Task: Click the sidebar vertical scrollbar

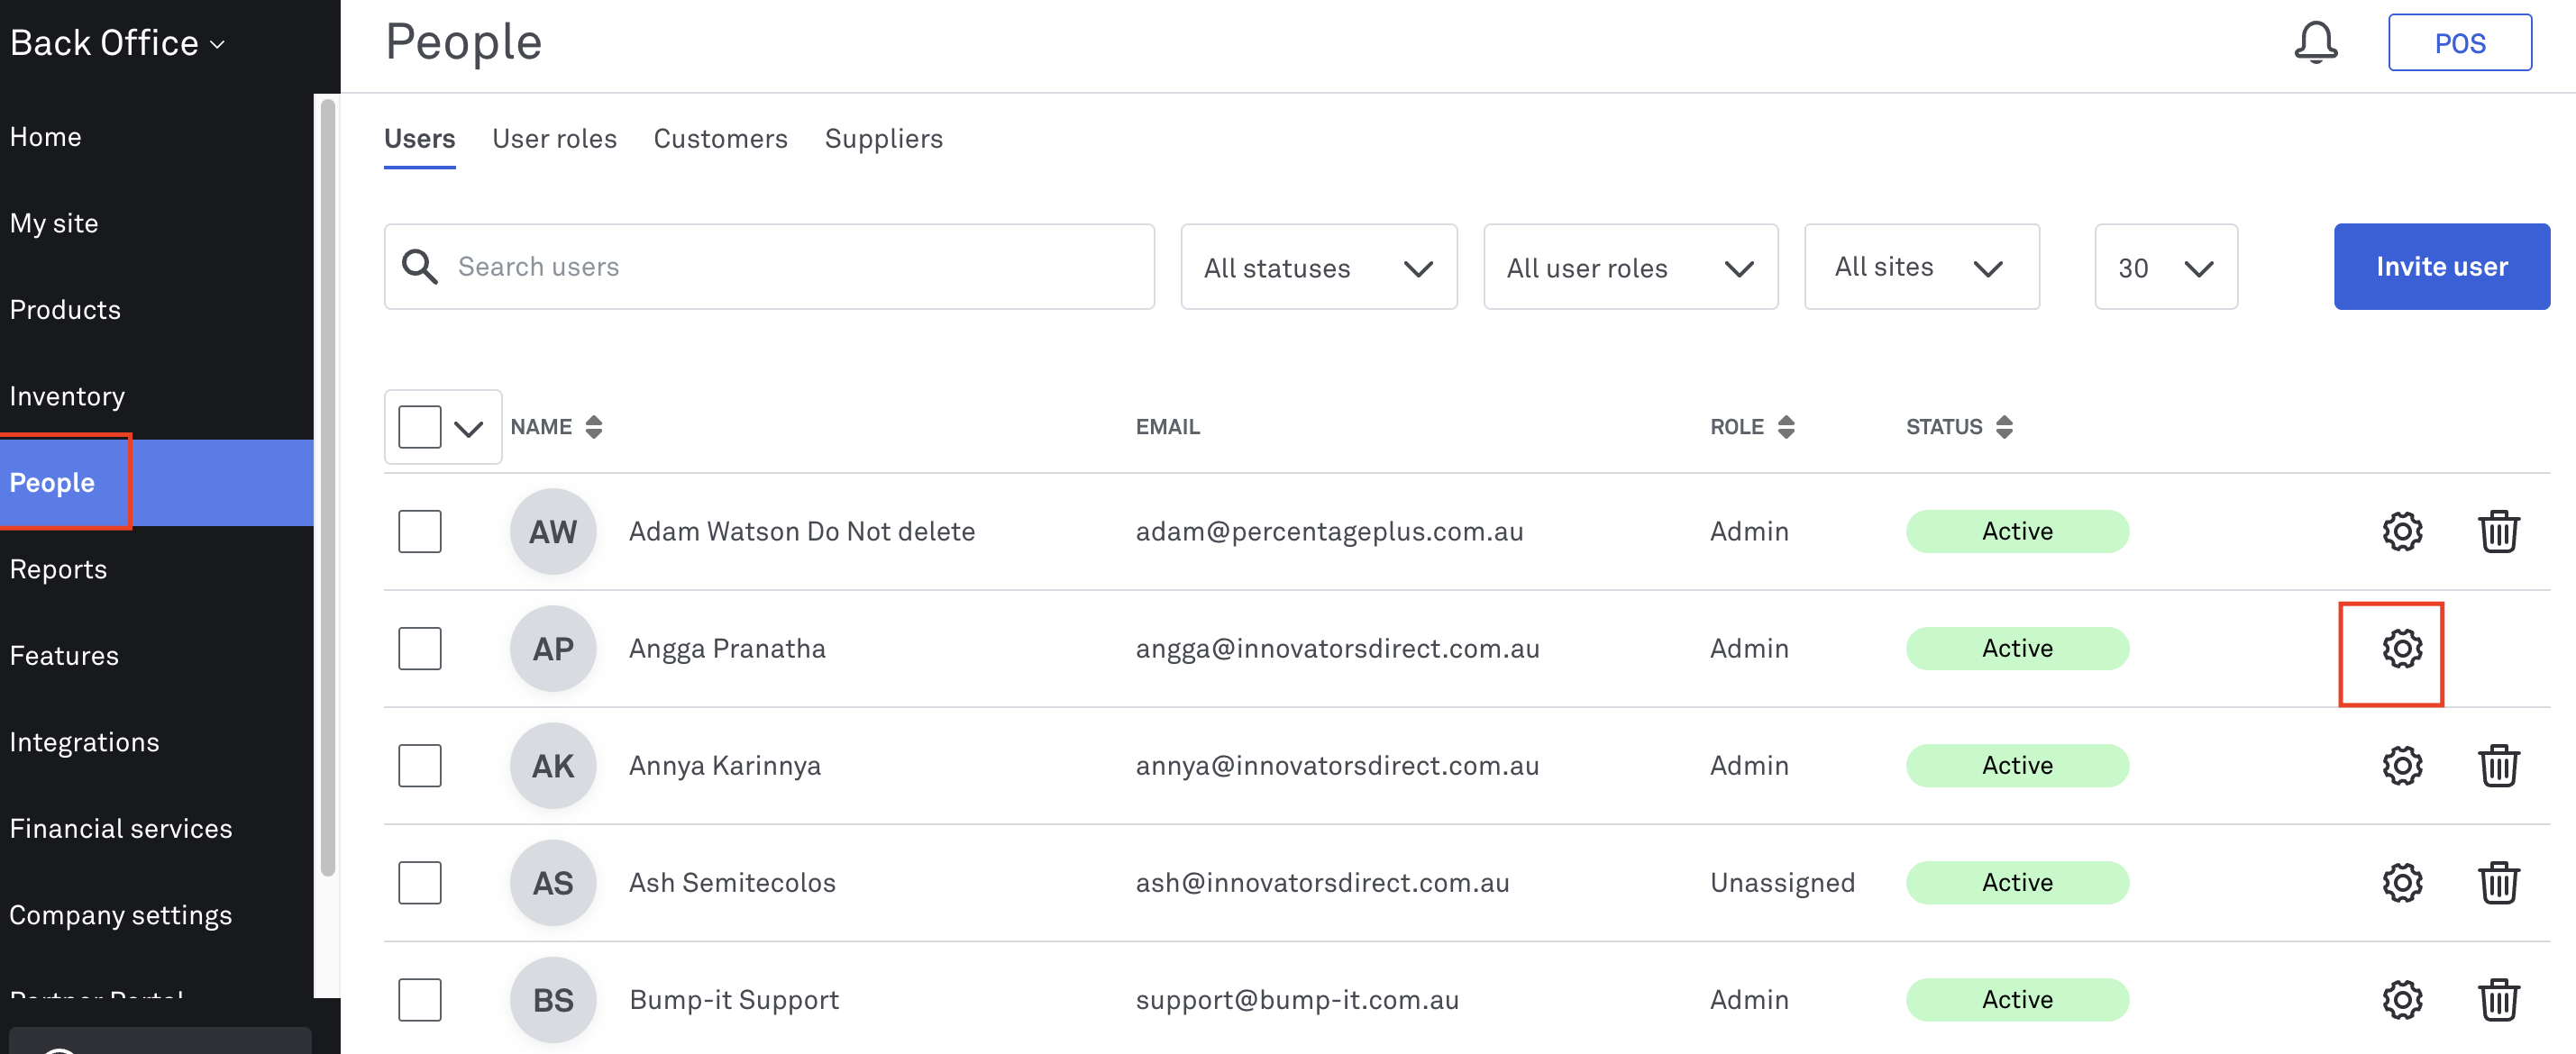Action: (x=327, y=489)
